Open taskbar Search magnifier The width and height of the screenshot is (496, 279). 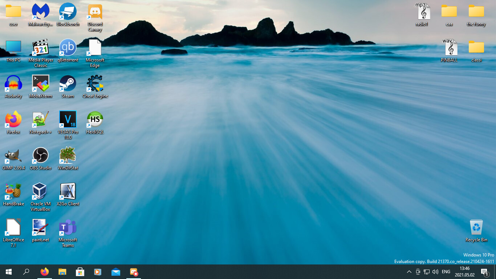click(26, 272)
